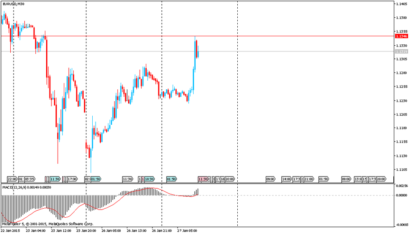Click the 22 Jan 2015 time label
This screenshot has height=235, width=412.
pos(11,231)
